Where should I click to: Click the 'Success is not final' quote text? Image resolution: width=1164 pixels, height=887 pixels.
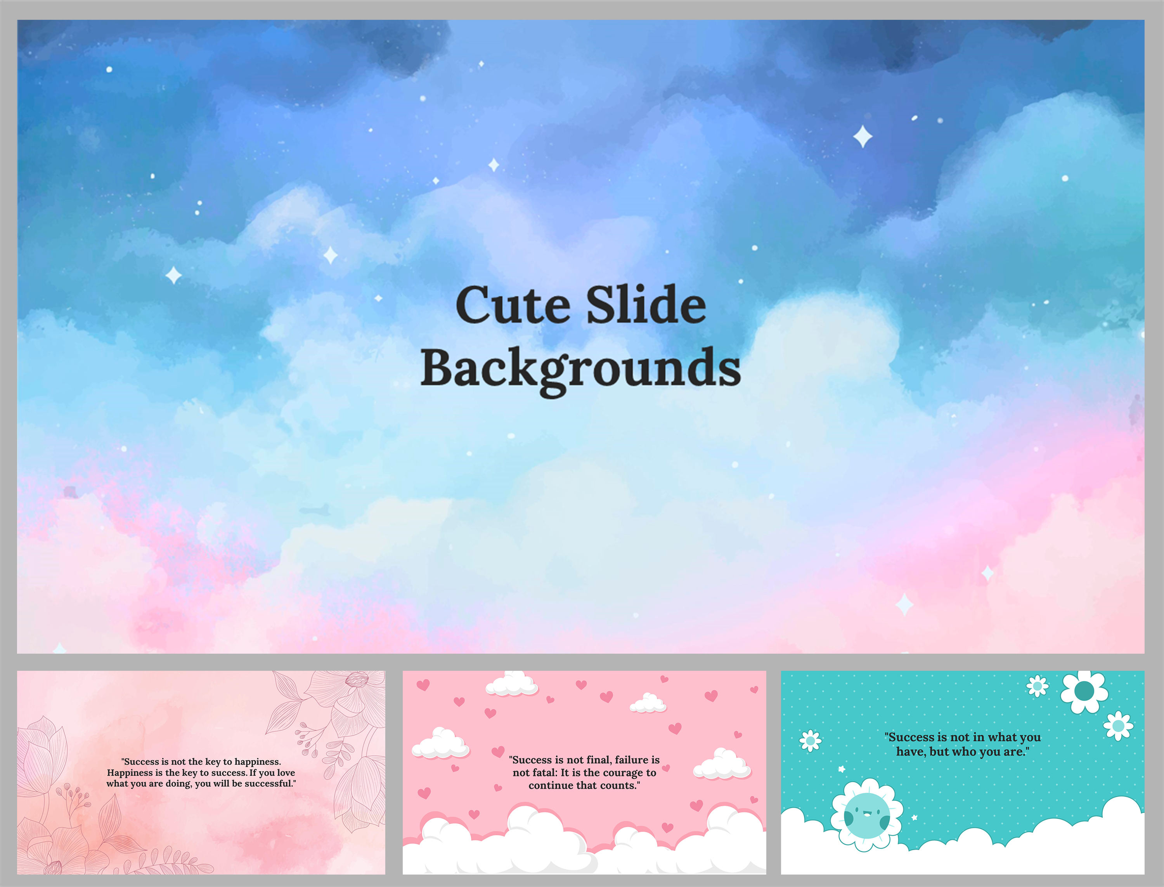(584, 772)
